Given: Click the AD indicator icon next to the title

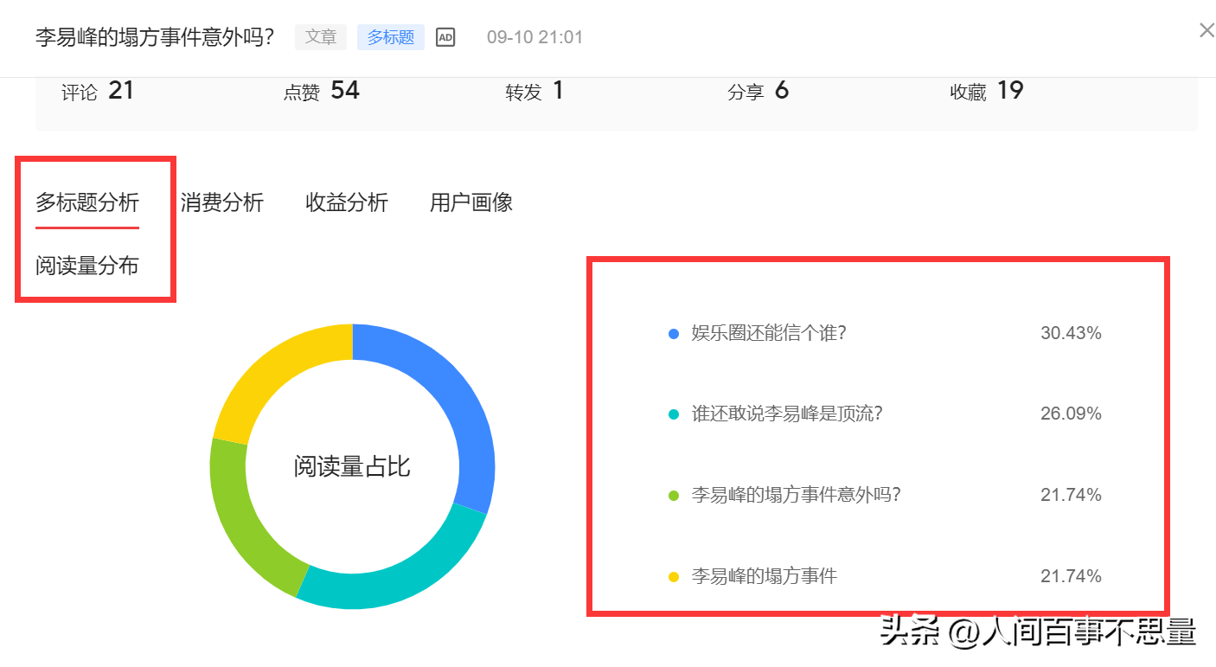Looking at the screenshot, I should [x=445, y=37].
